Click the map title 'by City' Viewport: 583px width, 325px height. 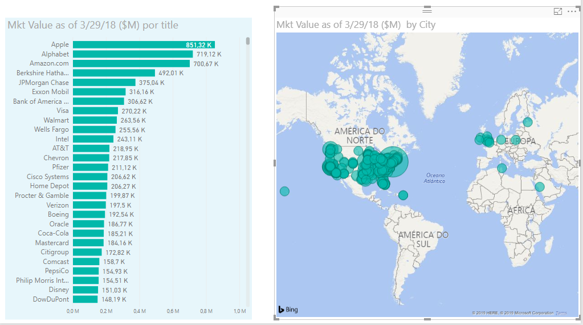click(x=421, y=25)
